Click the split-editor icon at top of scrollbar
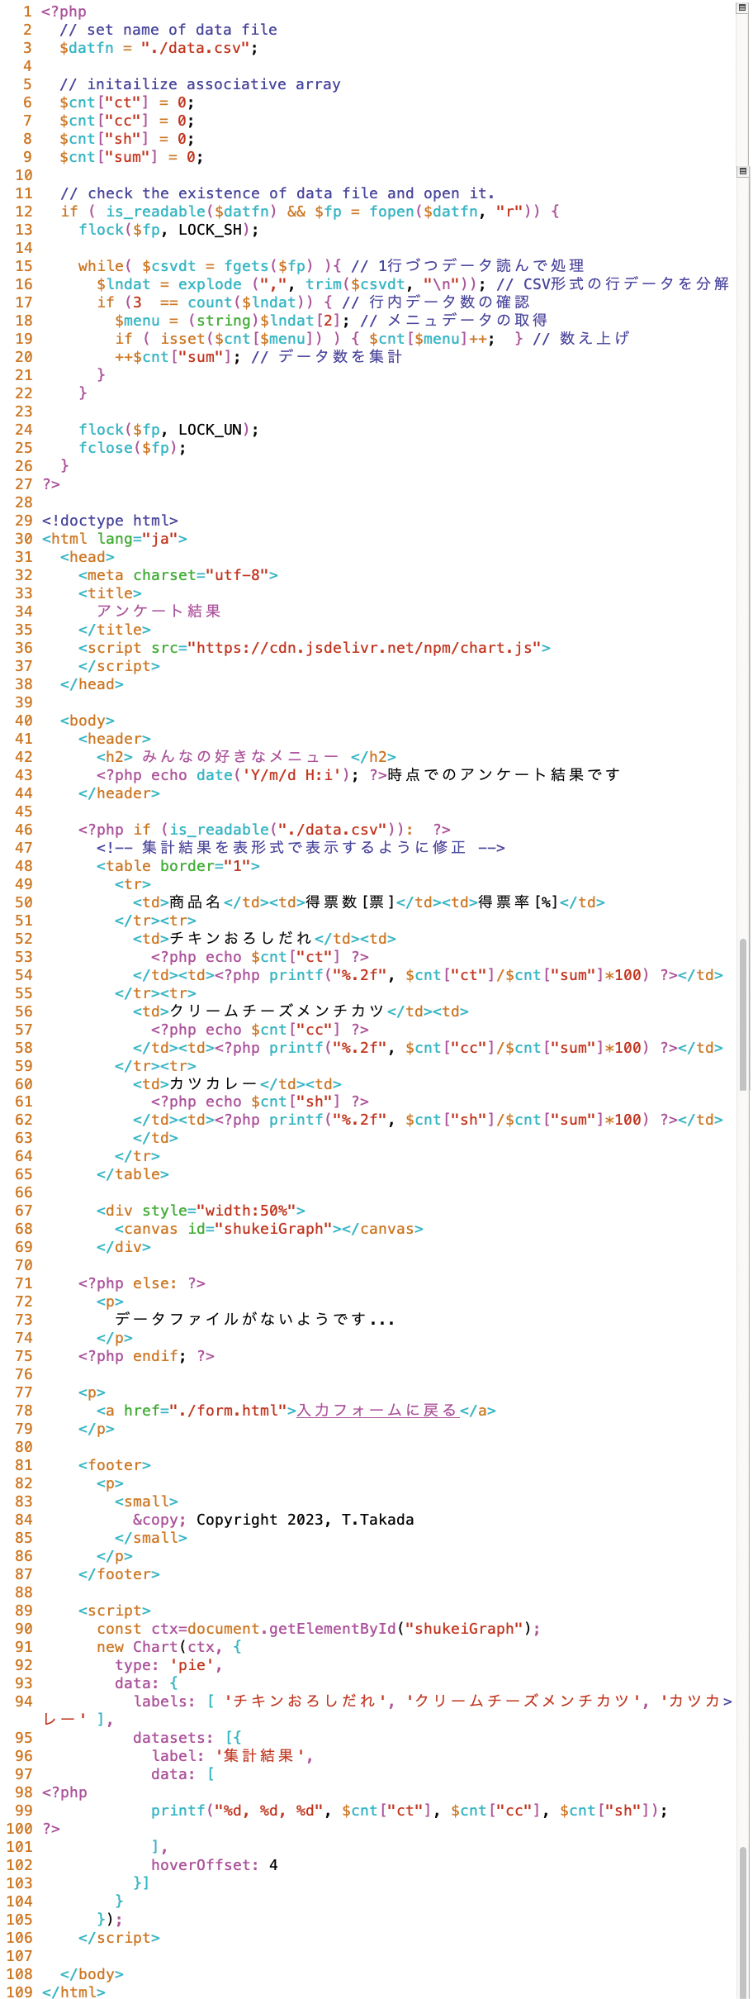Viewport: 753px width, 1999px height. 742,7
